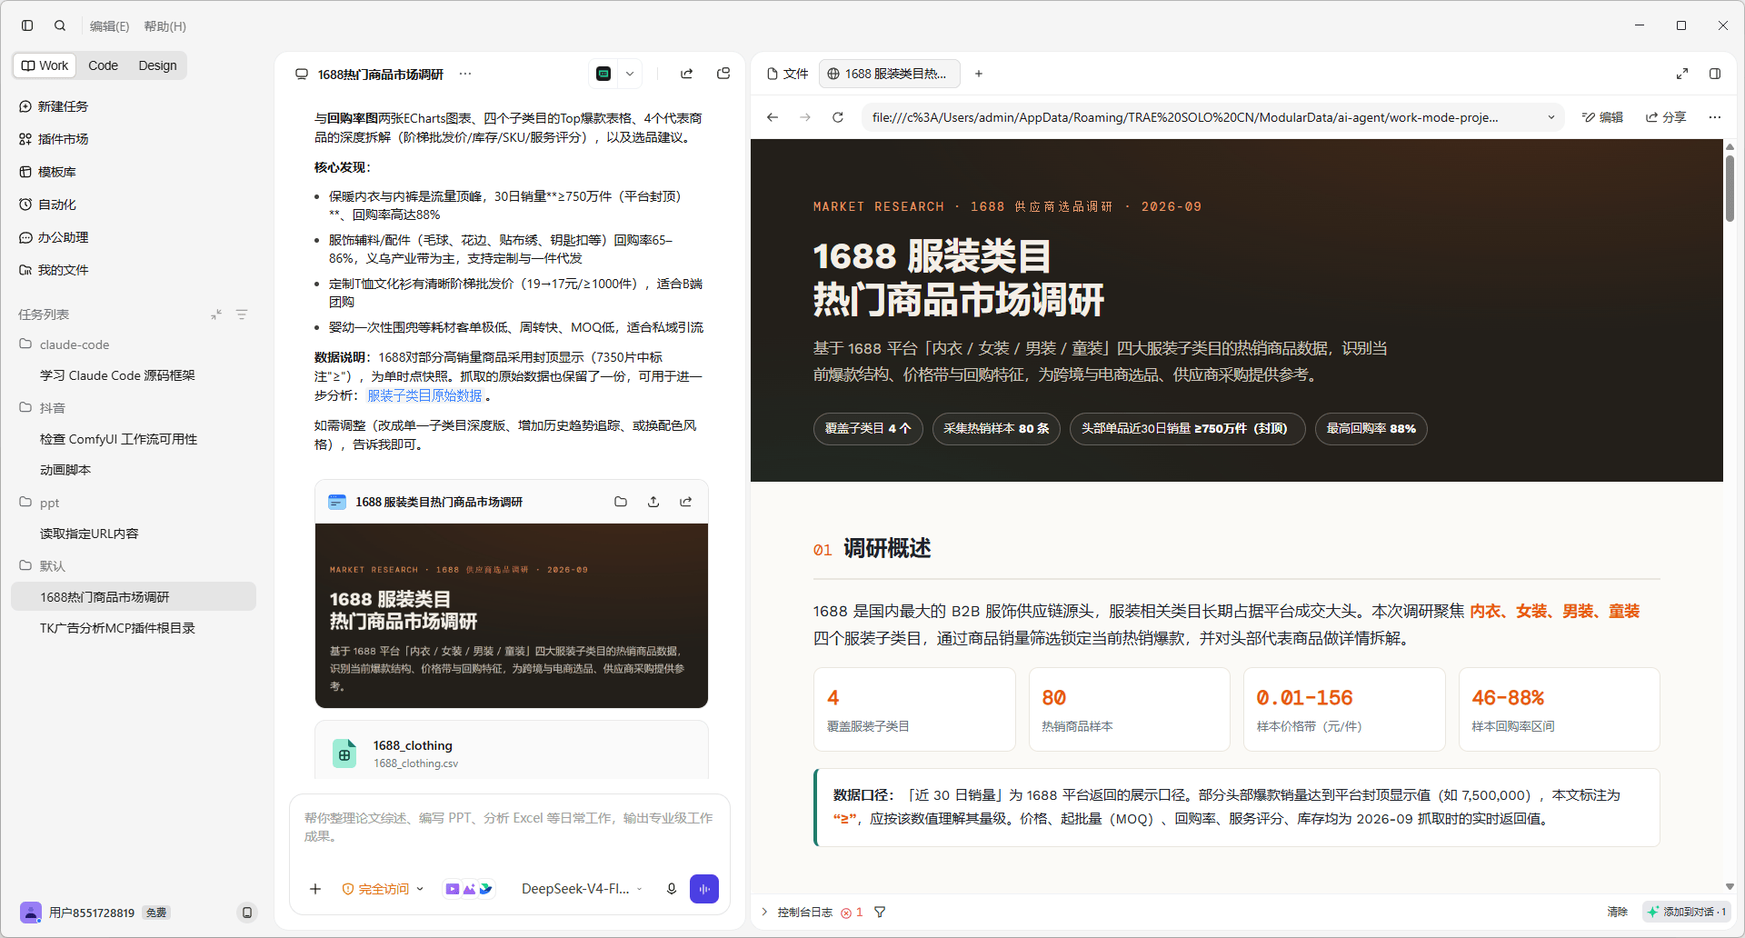Click the share conversation arrow icon
The width and height of the screenshot is (1745, 938).
click(686, 74)
